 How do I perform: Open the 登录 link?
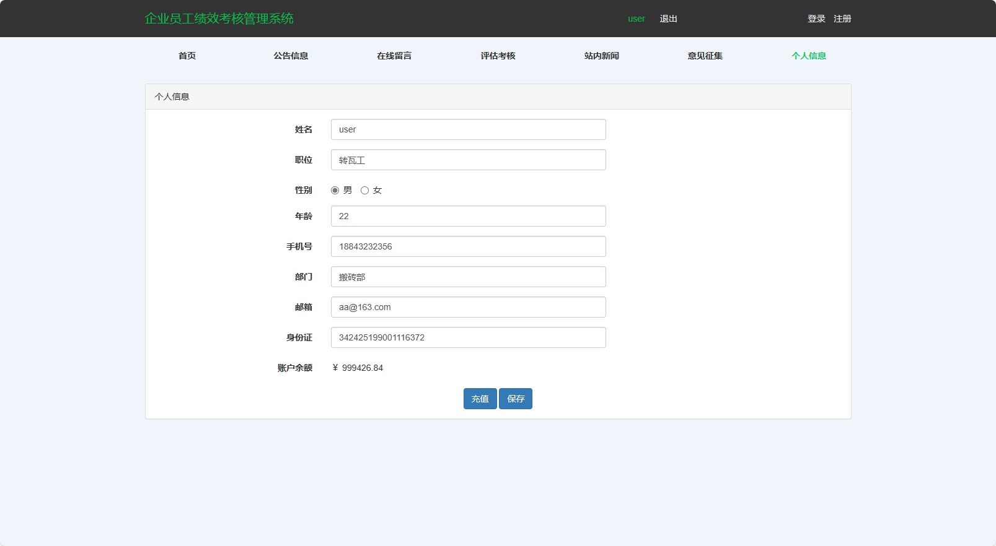click(816, 19)
